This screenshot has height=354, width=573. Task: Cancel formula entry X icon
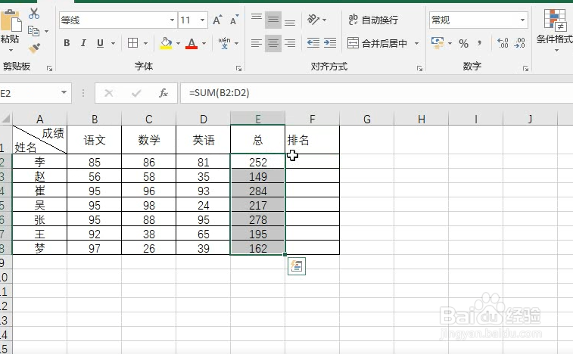108,93
